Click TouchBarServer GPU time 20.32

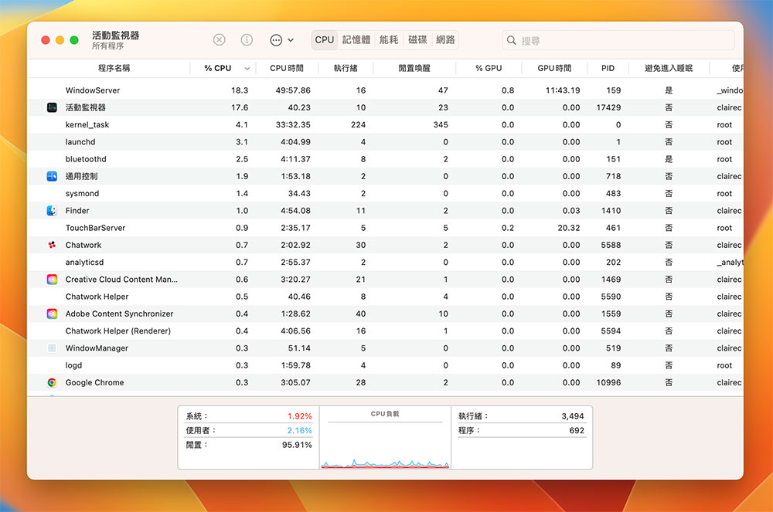point(568,228)
